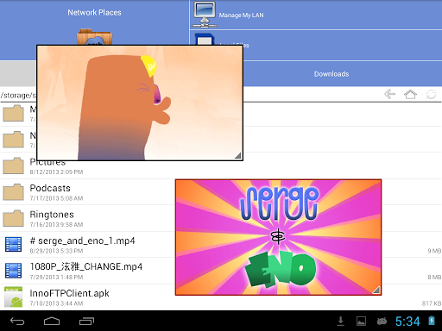Click the Serge & Eno floating video window
This screenshot has height=331, width=442.
[278, 237]
